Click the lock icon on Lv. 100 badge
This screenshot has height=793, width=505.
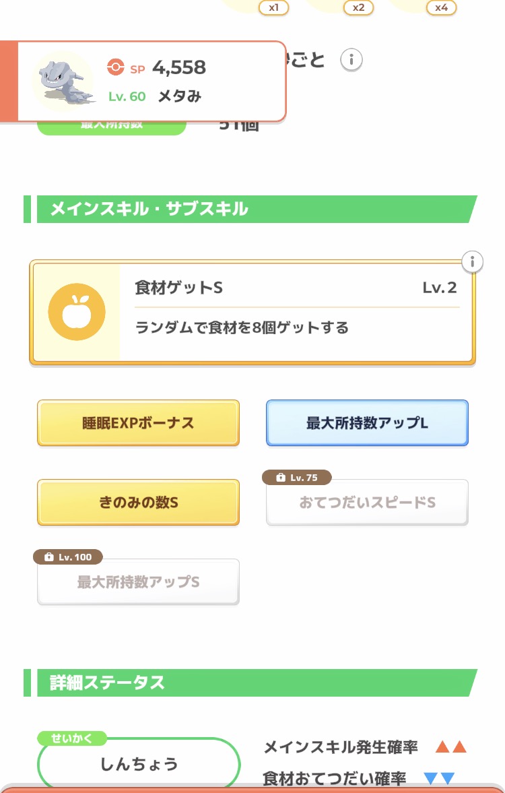click(x=48, y=557)
